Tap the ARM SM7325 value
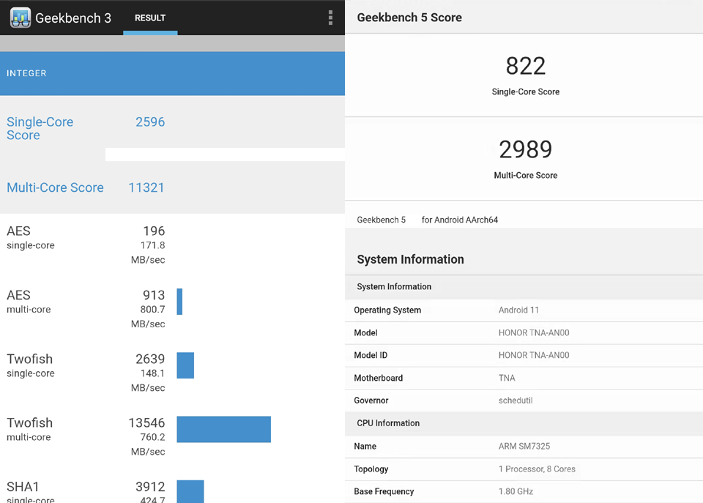This screenshot has height=503, width=703. pos(524,447)
